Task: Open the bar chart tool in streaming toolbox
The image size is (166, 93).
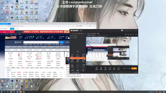Action: [x=72, y=70]
